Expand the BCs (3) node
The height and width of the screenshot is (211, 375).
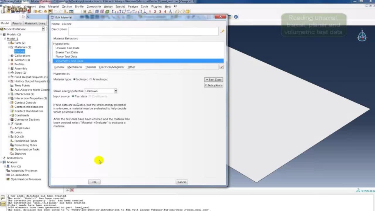click(9, 137)
